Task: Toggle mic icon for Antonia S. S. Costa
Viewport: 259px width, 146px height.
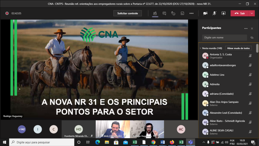Action: pyautogui.click(x=250, y=56)
